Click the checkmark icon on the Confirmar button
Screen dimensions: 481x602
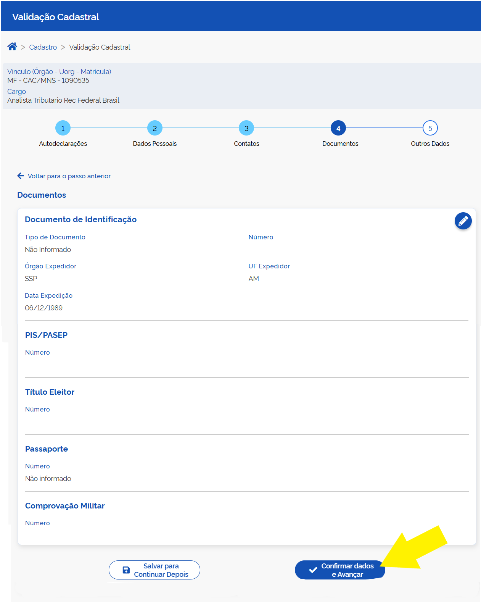click(x=313, y=570)
